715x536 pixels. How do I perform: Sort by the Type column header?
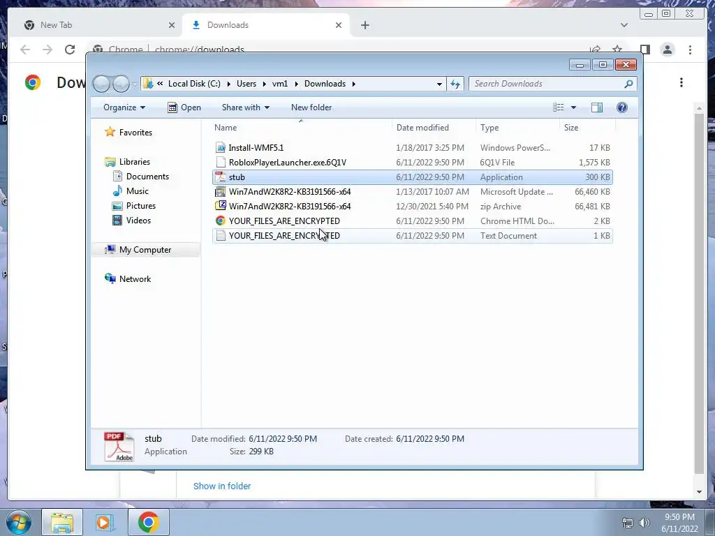(517, 128)
